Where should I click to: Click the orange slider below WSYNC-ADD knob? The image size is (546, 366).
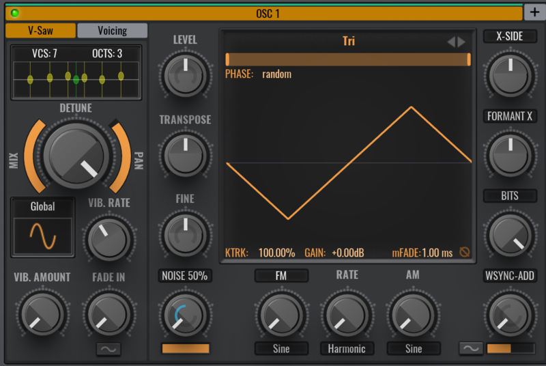511,348
